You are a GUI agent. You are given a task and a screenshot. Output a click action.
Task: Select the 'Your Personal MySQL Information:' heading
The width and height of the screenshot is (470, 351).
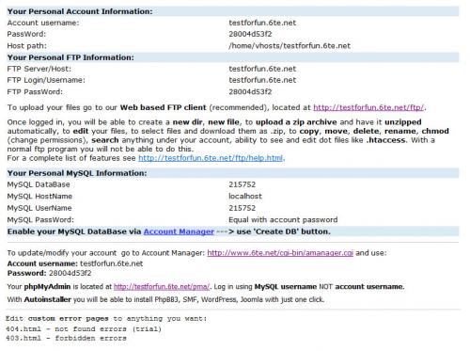[x=77, y=173]
